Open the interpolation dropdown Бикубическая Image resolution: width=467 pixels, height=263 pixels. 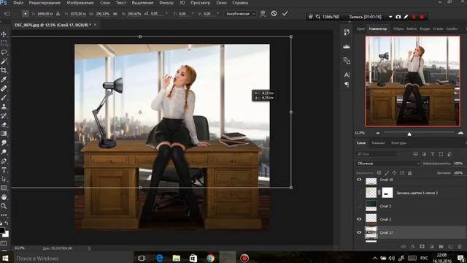click(x=240, y=14)
